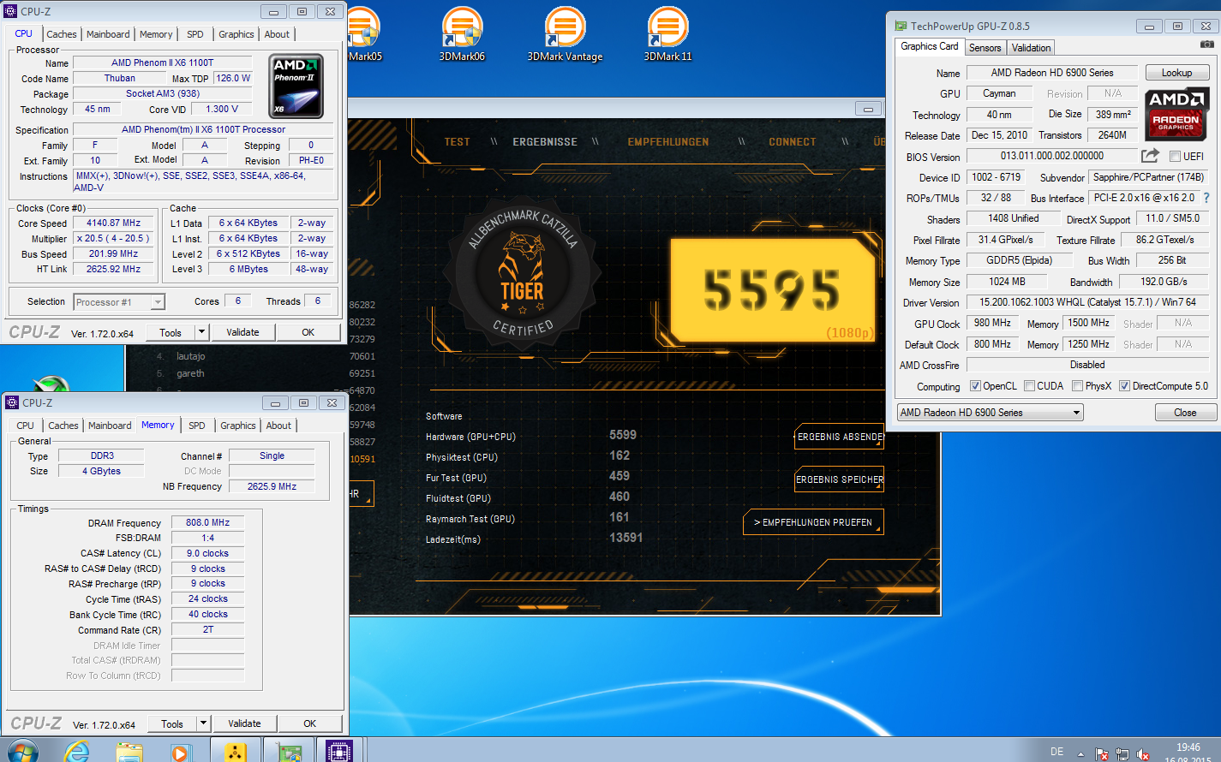The height and width of the screenshot is (762, 1221).
Task: Open the Processor #1 selection dropdown
Action: [119, 302]
